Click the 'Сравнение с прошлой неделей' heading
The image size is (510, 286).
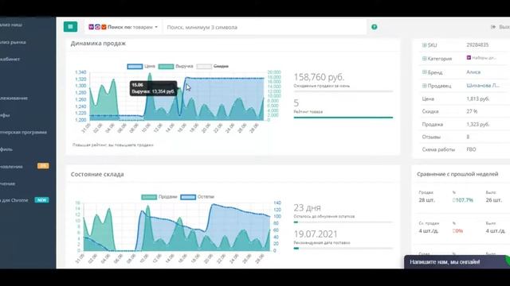[457, 174]
